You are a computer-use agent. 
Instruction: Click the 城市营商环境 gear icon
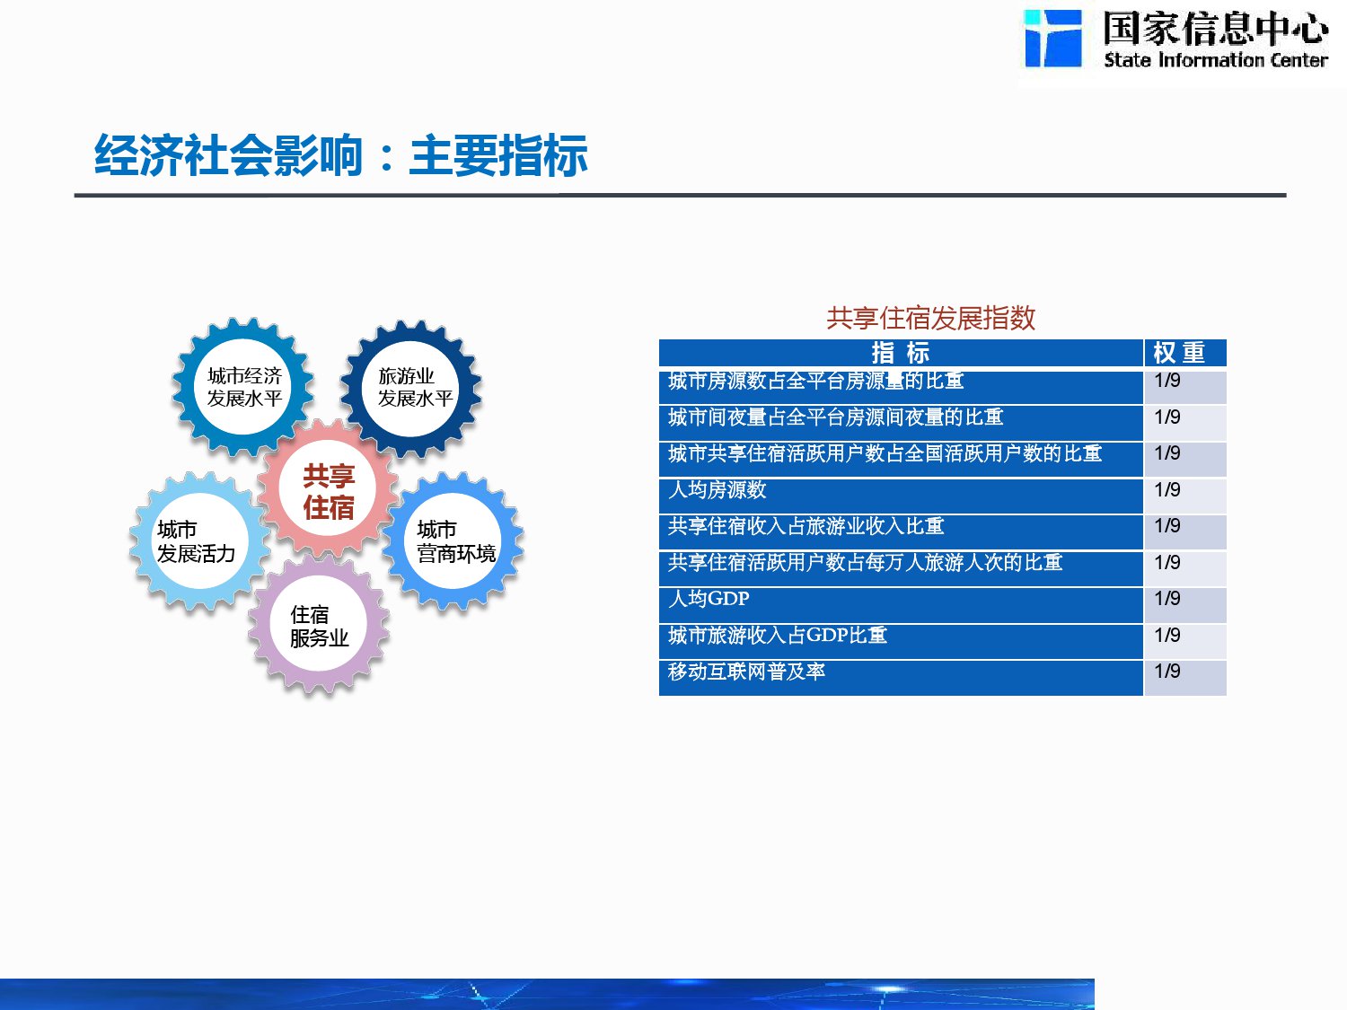(454, 541)
